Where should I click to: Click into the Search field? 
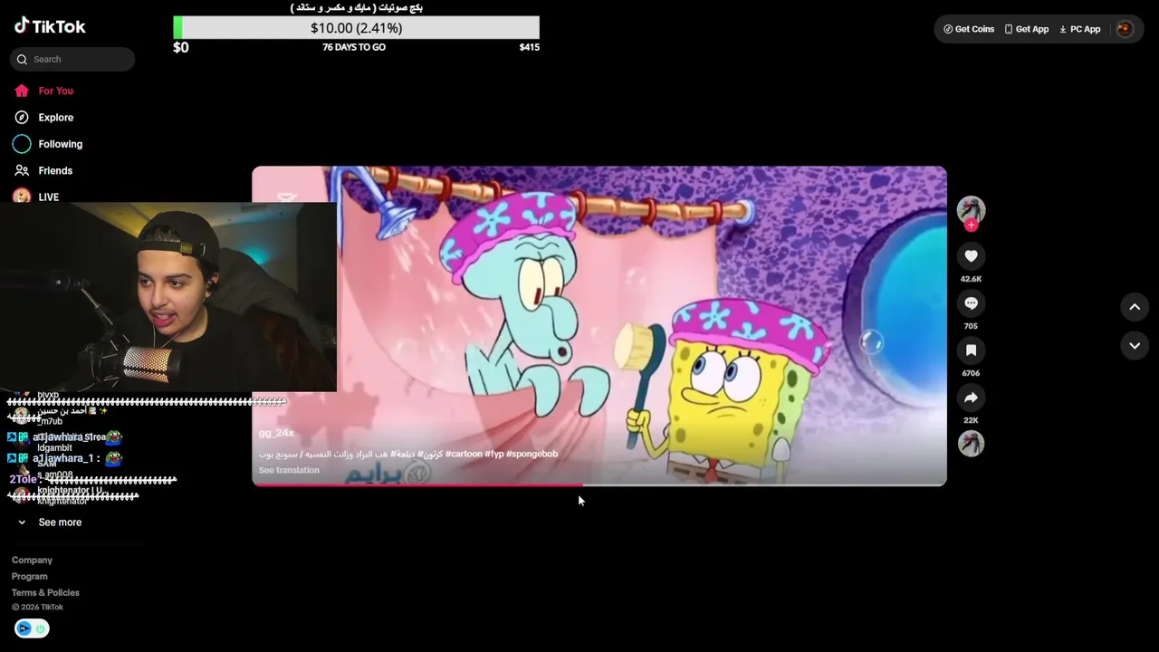(72, 60)
